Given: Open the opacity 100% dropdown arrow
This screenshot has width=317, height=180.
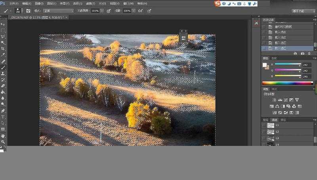Looking at the screenshot, I should tap(102, 11).
